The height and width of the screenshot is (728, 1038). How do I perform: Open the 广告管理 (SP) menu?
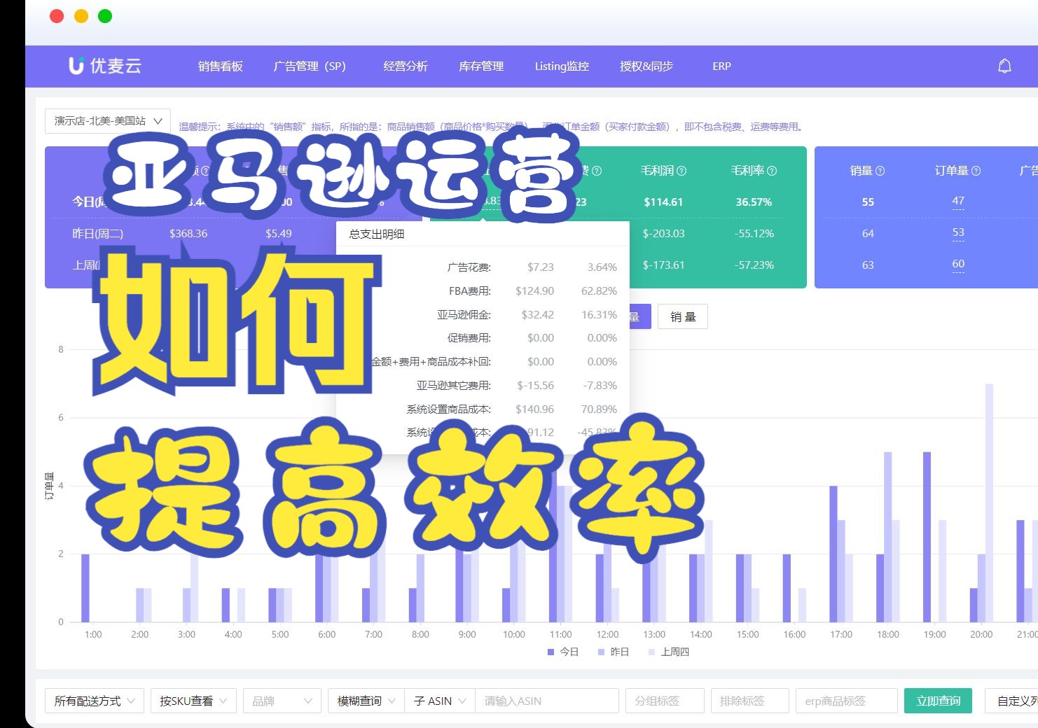coord(310,66)
